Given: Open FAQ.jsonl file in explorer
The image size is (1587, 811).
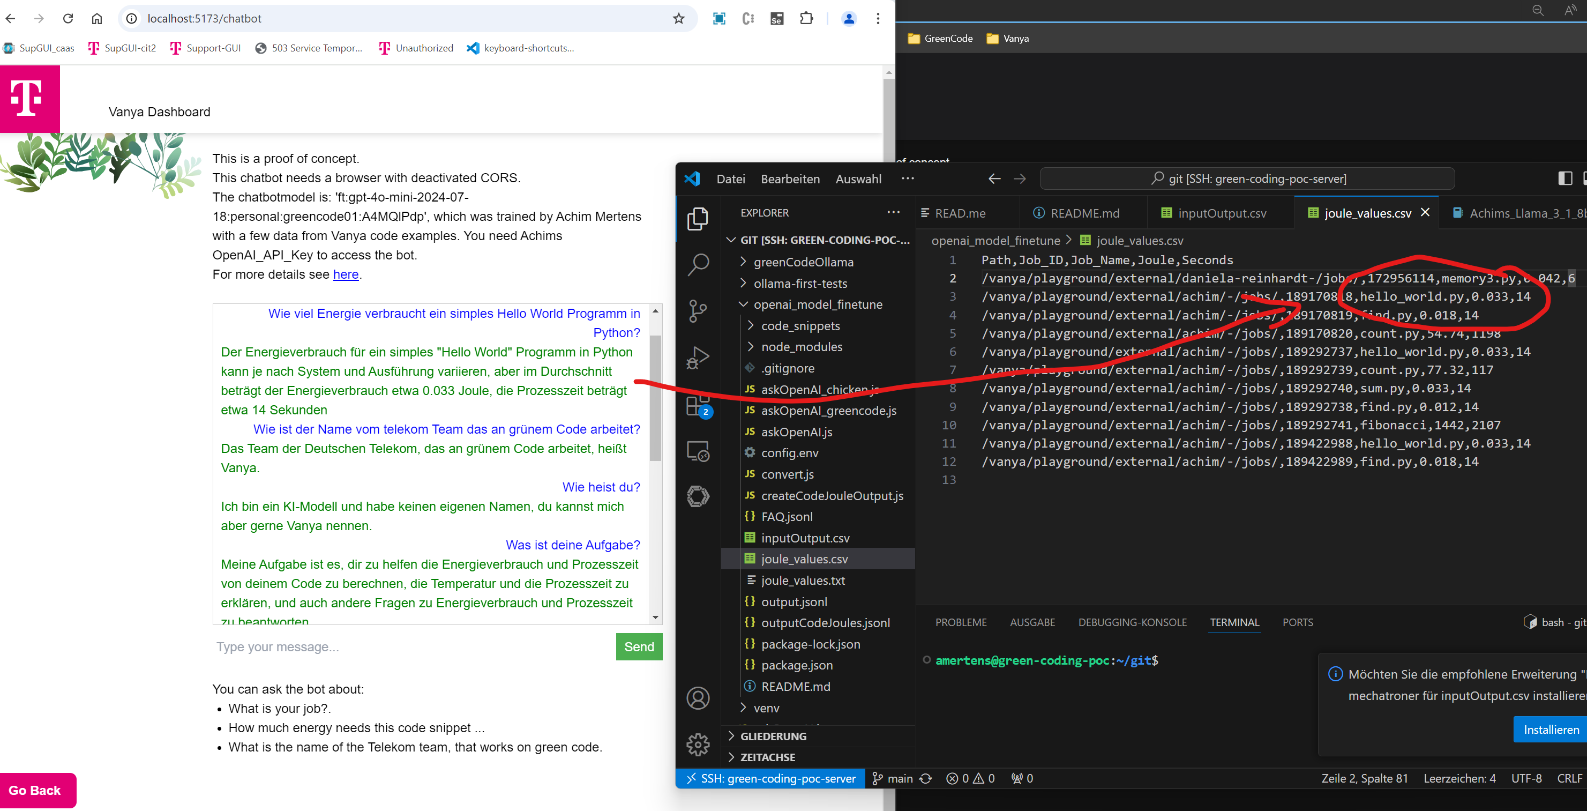Looking at the screenshot, I should pos(786,516).
